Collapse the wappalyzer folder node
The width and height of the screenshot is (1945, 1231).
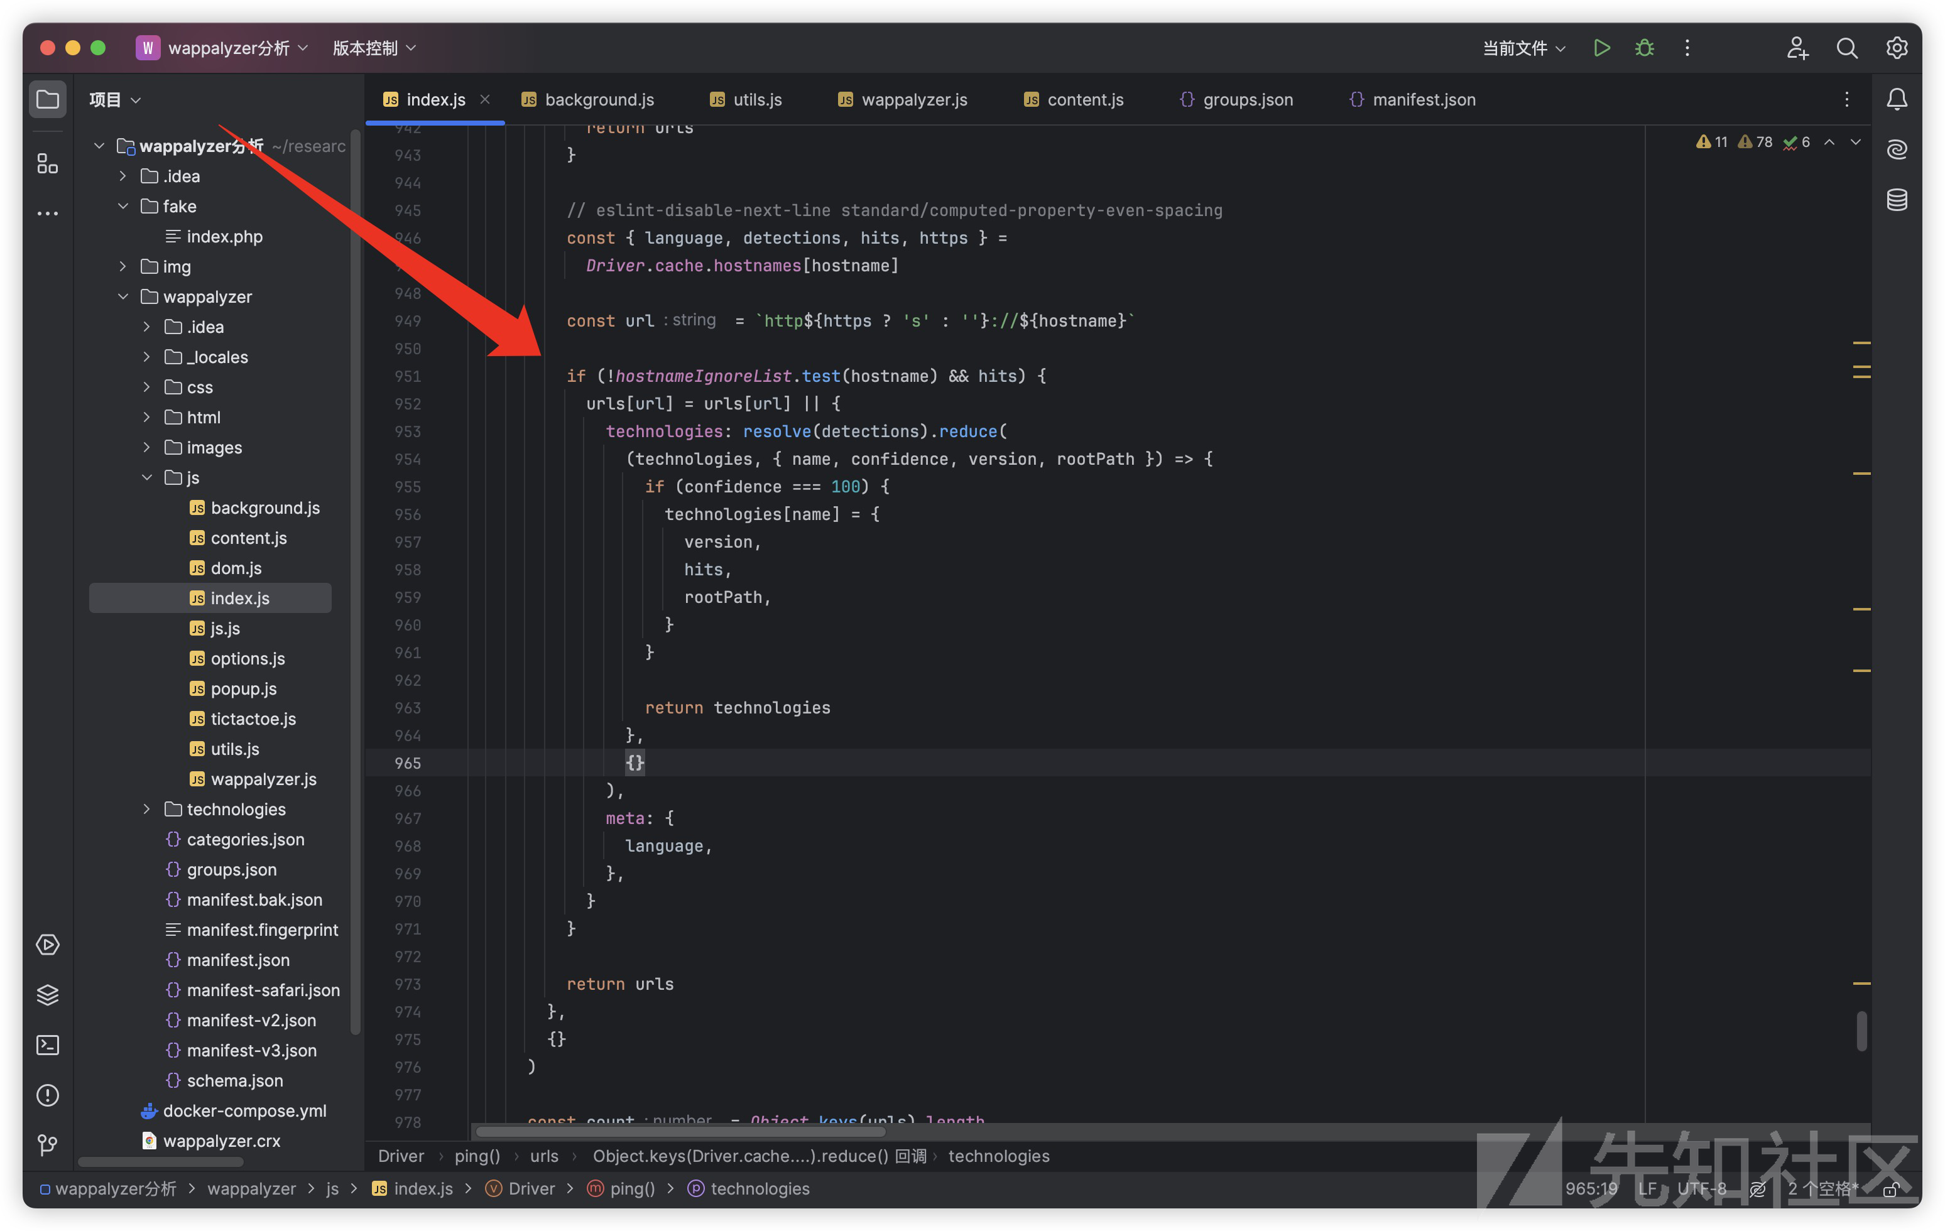click(123, 296)
